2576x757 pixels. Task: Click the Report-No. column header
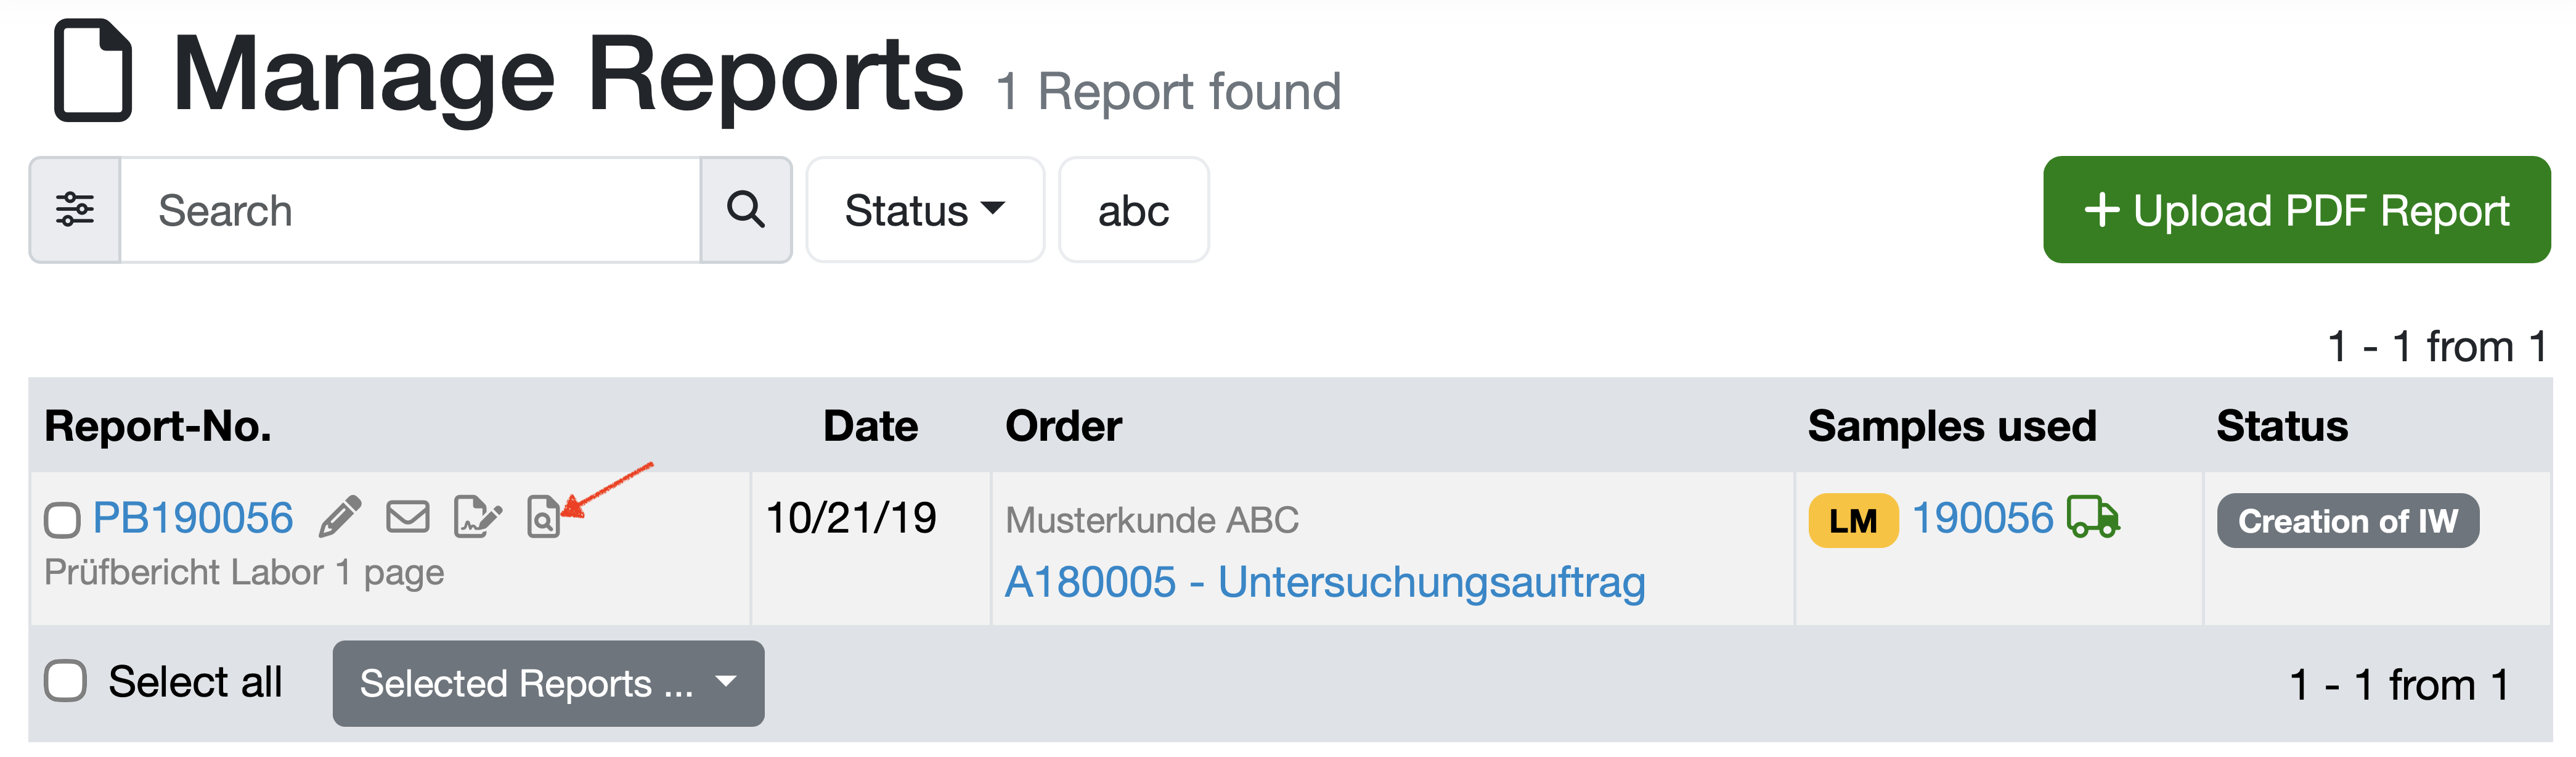(x=158, y=426)
